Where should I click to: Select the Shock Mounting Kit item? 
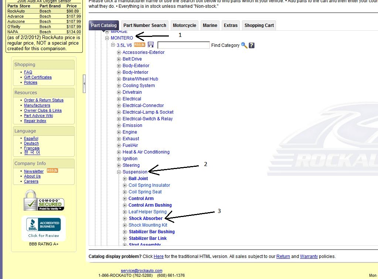pos(148,225)
